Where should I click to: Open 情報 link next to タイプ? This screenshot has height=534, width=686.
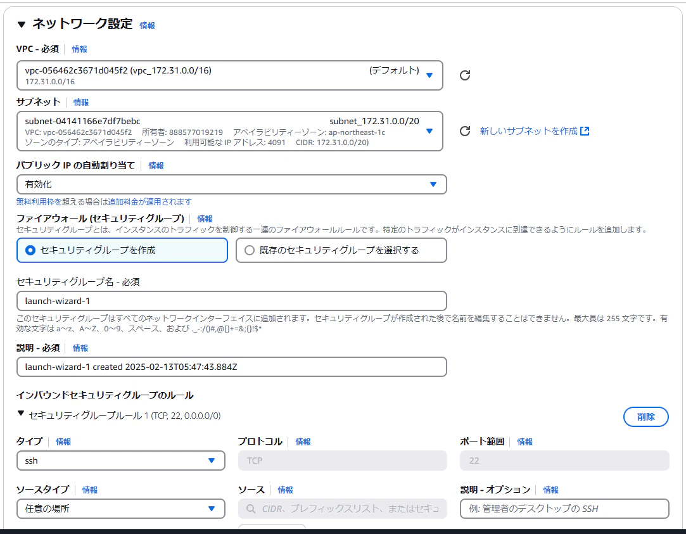pyautogui.click(x=63, y=442)
